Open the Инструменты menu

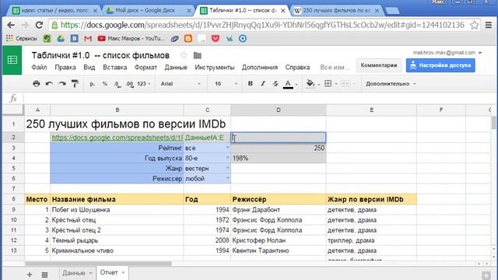click(215, 68)
